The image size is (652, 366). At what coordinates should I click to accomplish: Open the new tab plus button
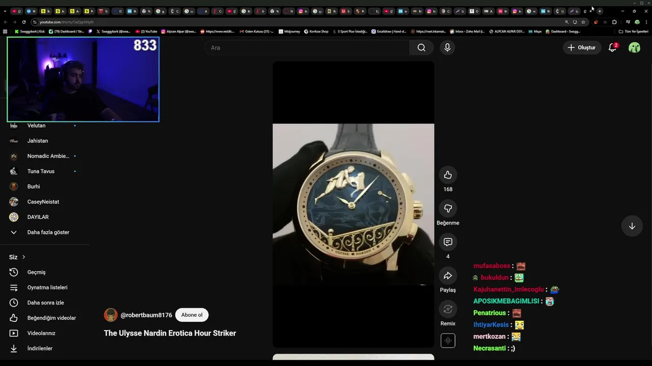coord(600,11)
